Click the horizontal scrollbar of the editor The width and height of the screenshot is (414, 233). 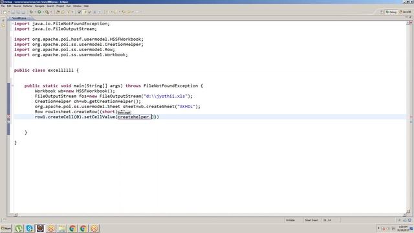pyautogui.click(x=210, y=215)
